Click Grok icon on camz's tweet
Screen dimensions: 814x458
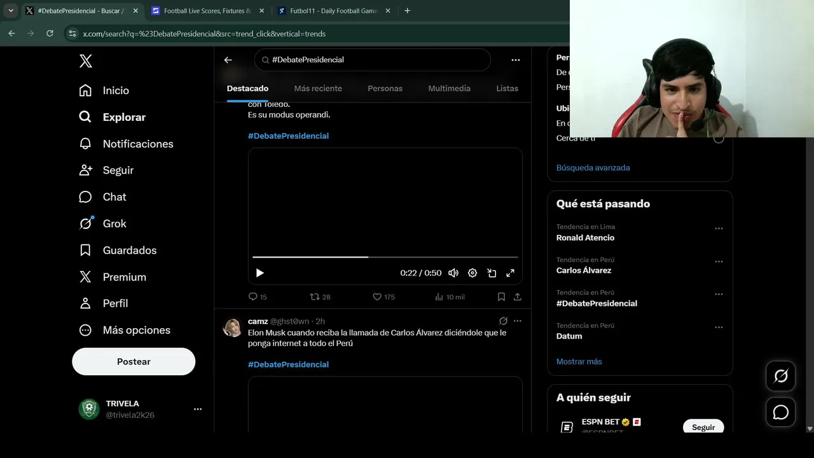(503, 321)
